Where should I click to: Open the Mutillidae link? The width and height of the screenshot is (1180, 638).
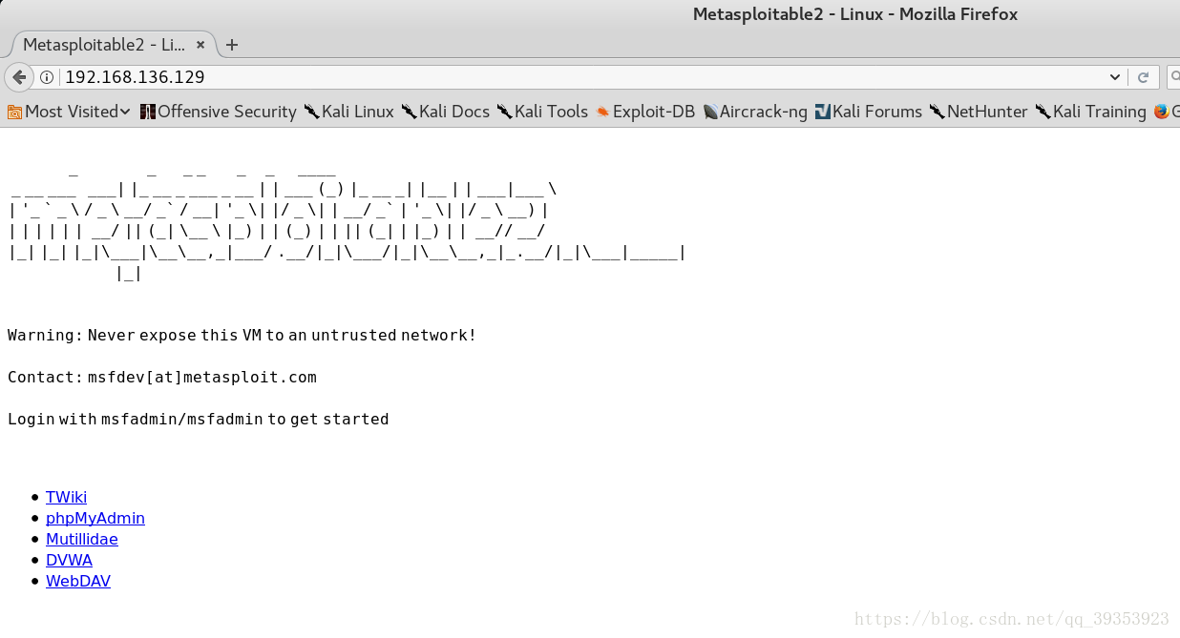(x=82, y=539)
